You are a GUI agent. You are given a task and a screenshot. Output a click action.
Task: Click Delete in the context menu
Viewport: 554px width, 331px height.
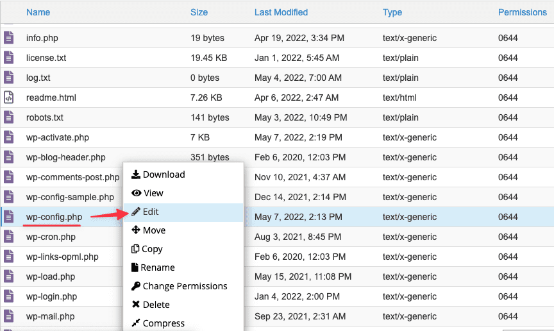click(x=156, y=305)
